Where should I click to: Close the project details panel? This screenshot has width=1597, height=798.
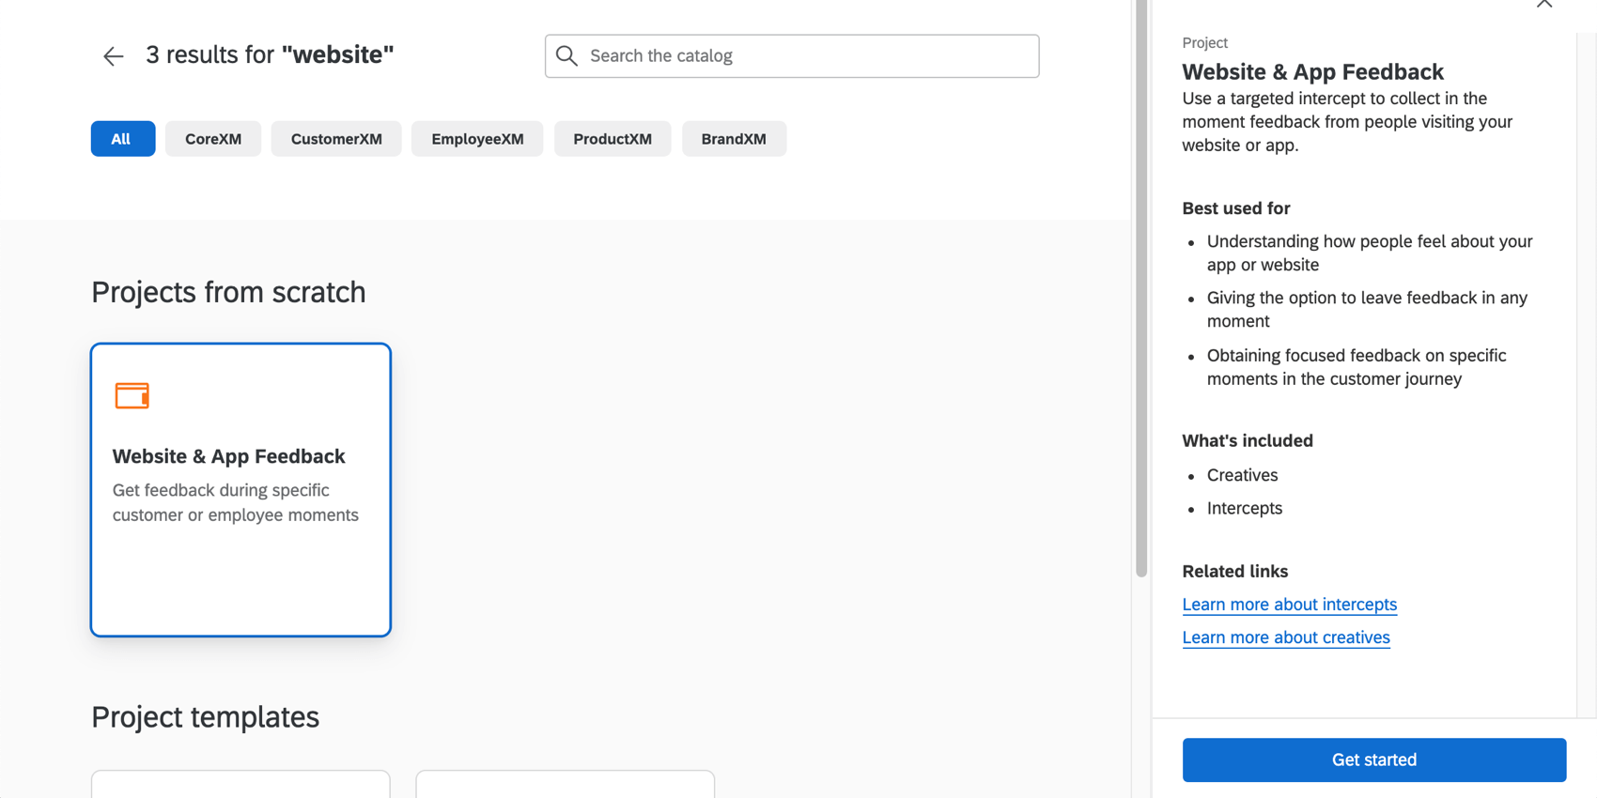pos(1544,4)
